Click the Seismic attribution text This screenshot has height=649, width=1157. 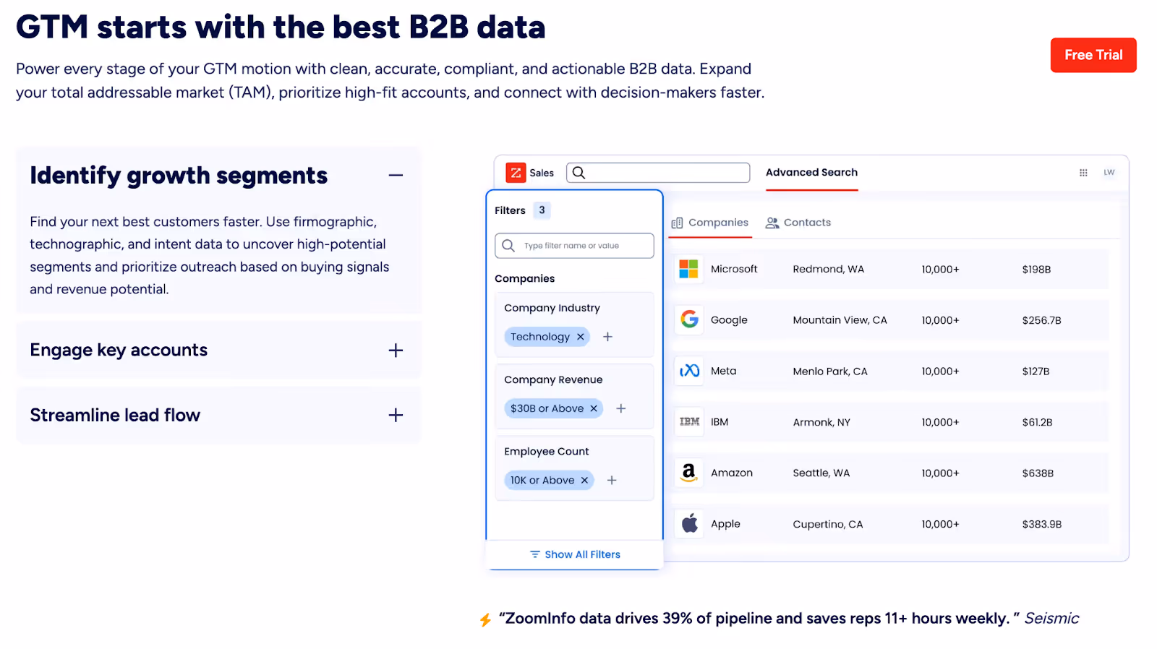click(x=1051, y=618)
